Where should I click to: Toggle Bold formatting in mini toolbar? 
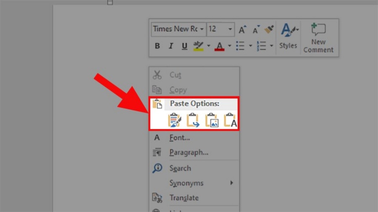pos(157,46)
